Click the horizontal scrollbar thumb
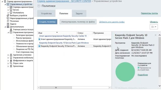Viewport: 161px width, 90px height. coord(56,87)
